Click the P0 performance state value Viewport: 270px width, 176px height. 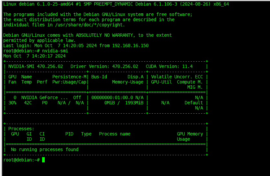[x=44, y=103]
